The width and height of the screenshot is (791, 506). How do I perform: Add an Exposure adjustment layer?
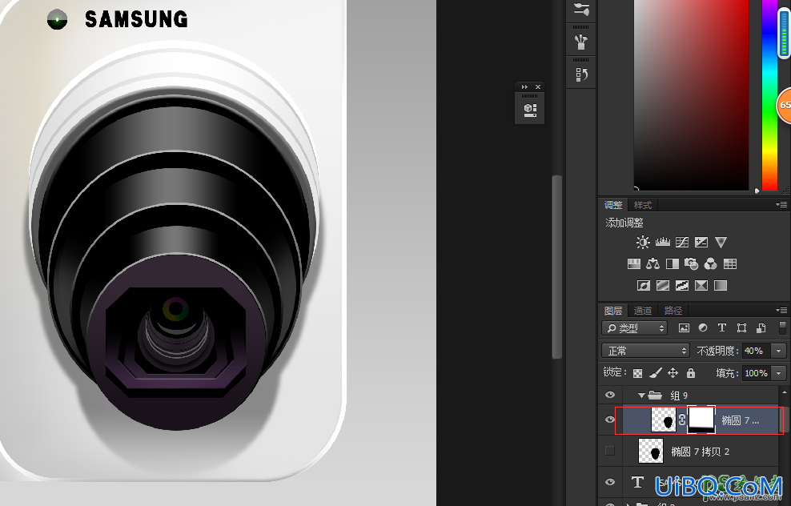click(x=701, y=243)
